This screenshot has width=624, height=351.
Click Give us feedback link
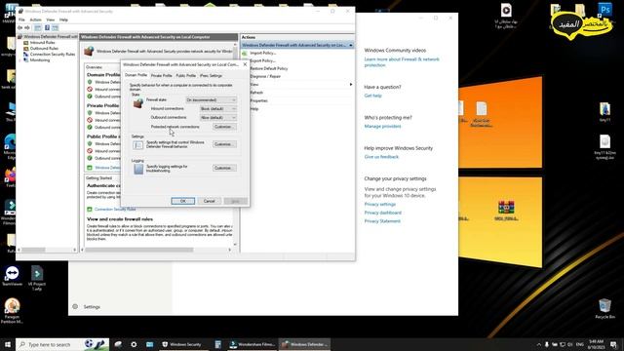pyautogui.click(x=381, y=157)
